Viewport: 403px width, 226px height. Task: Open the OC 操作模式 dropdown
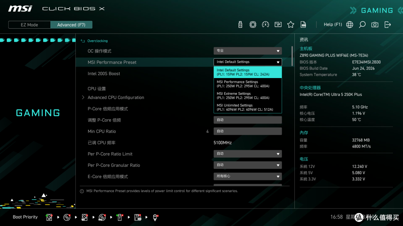[247, 51]
